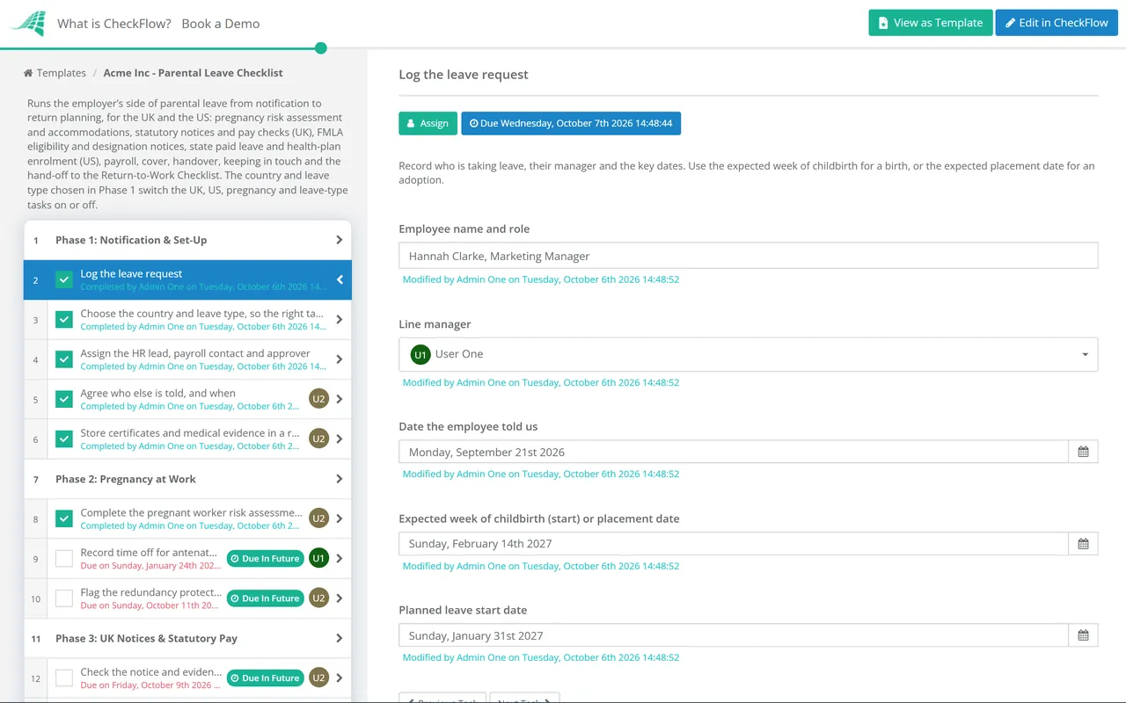Open the Line manager dropdown

tap(748, 354)
